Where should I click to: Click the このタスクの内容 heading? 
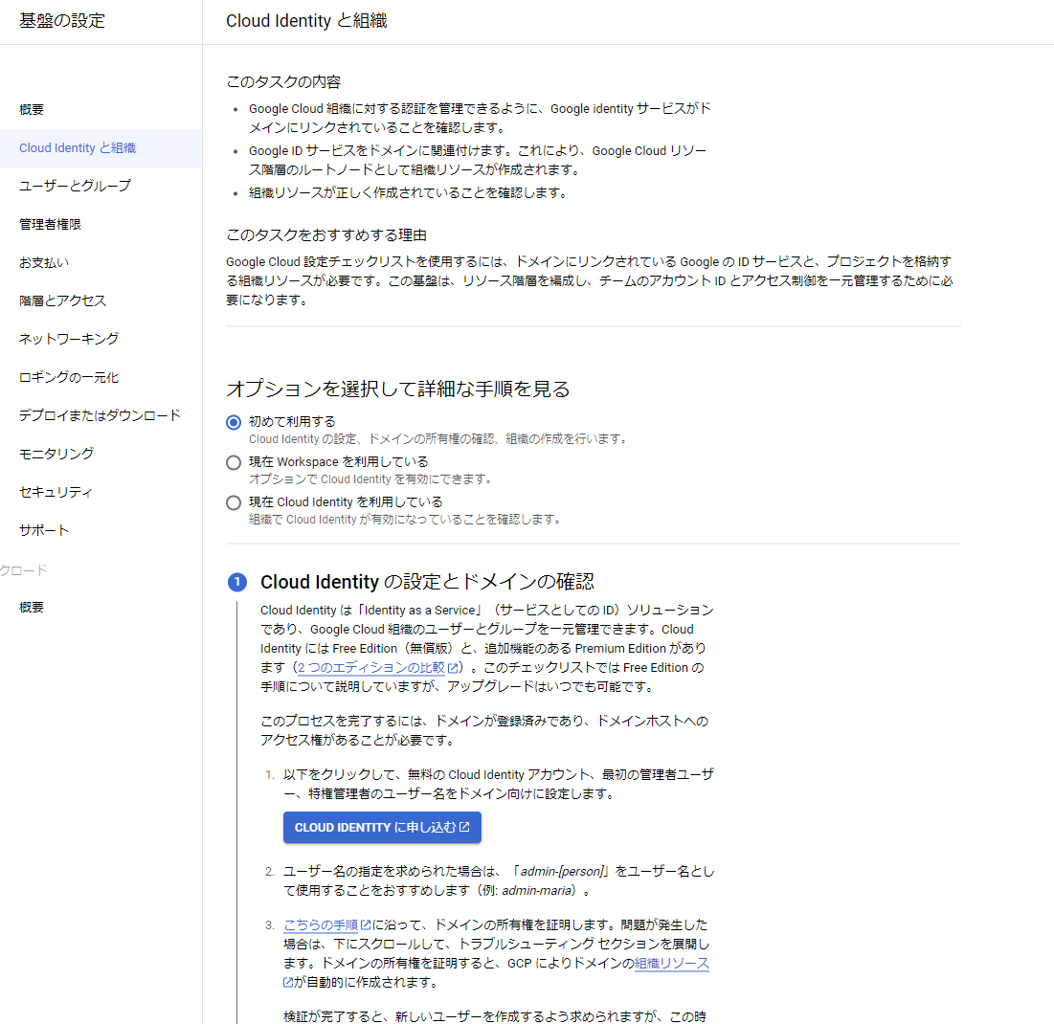tap(283, 82)
